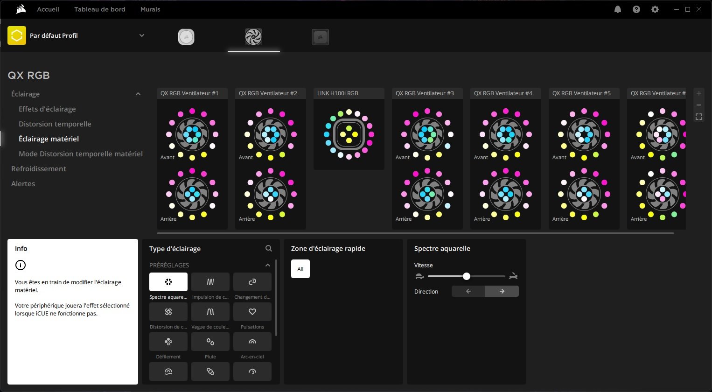Open Tableau de bord
The image size is (712, 392).
[100, 9]
